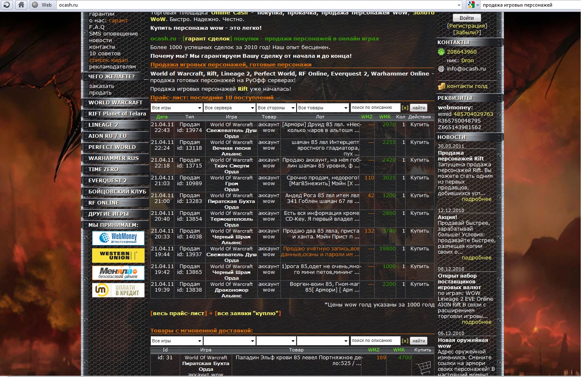Image resolution: width=582 pixels, height=377 pixels.
Task: Reload the page with the browser refresh icon
Action: click(7, 5)
